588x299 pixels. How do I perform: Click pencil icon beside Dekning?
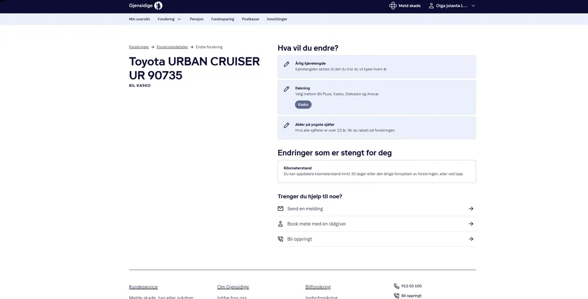286,89
